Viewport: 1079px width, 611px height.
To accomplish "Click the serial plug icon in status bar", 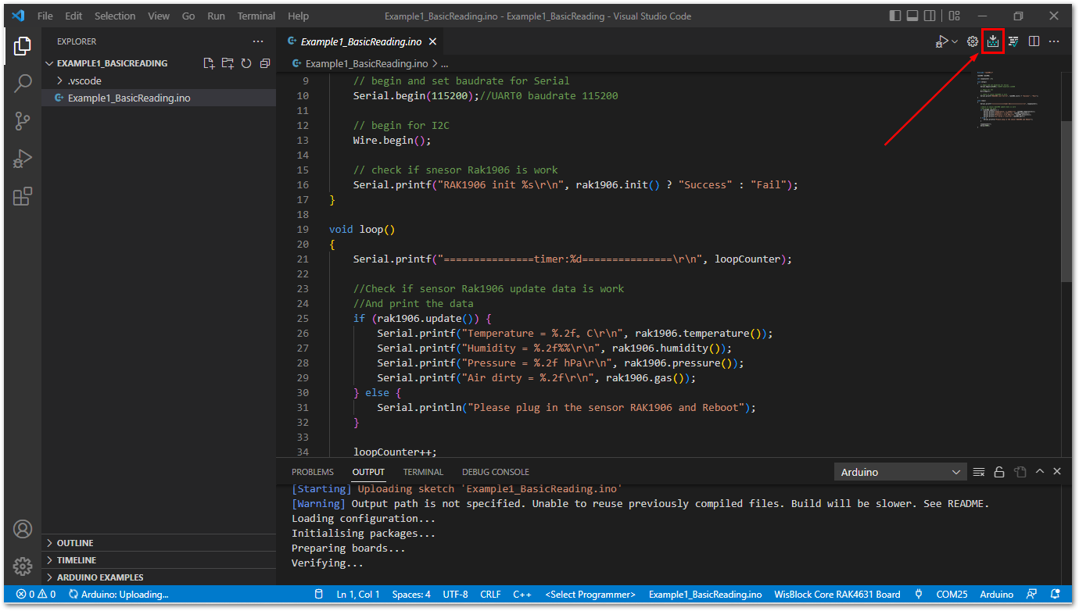I will (x=919, y=594).
